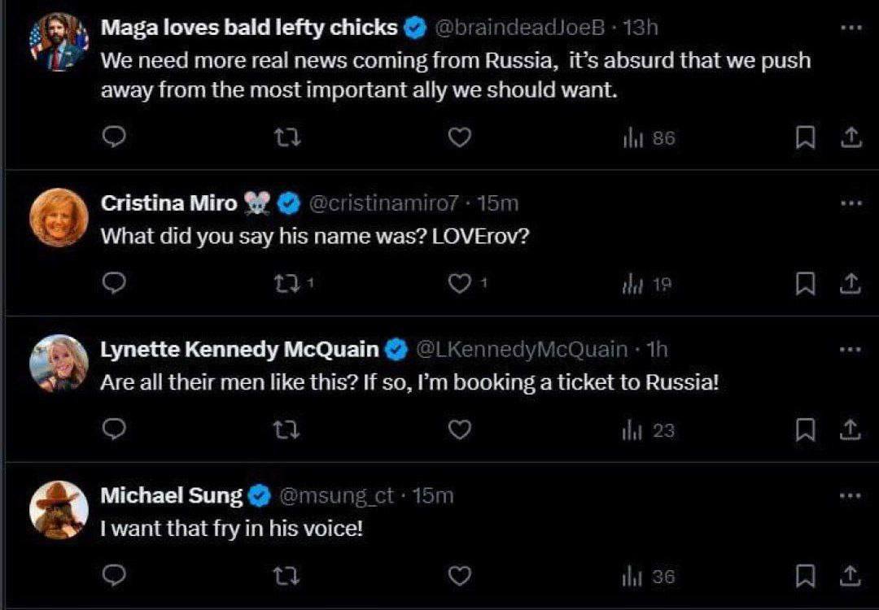
Task: Bookmark the braindeadJoeB tweet
Action: click(804, 138)
